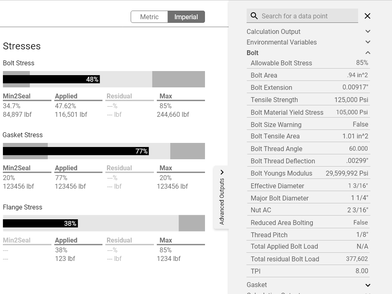The height and width of the screenshot is (294, 392).
Task: Expand the Calculation Output section
Action: coord(367,31)
